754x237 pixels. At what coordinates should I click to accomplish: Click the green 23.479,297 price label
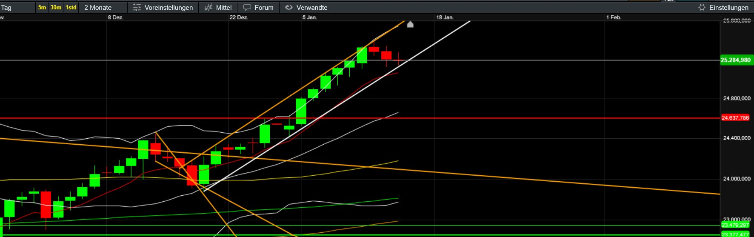coord(735,225)
